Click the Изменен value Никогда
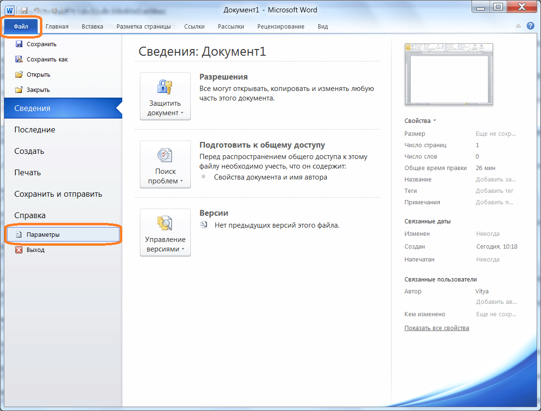 tap(488, 233)
